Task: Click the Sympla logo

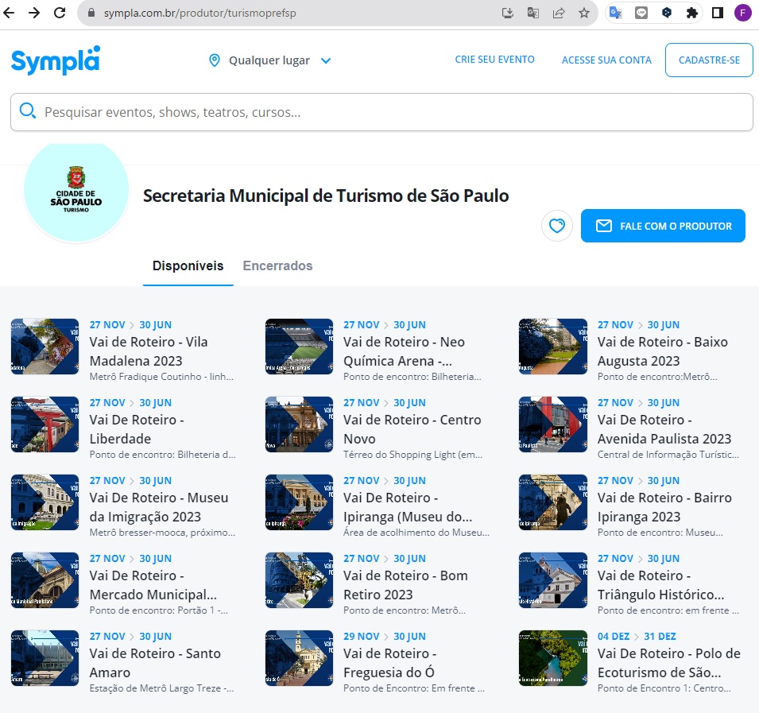Action: pyautogui.click(x=56, y=60)
